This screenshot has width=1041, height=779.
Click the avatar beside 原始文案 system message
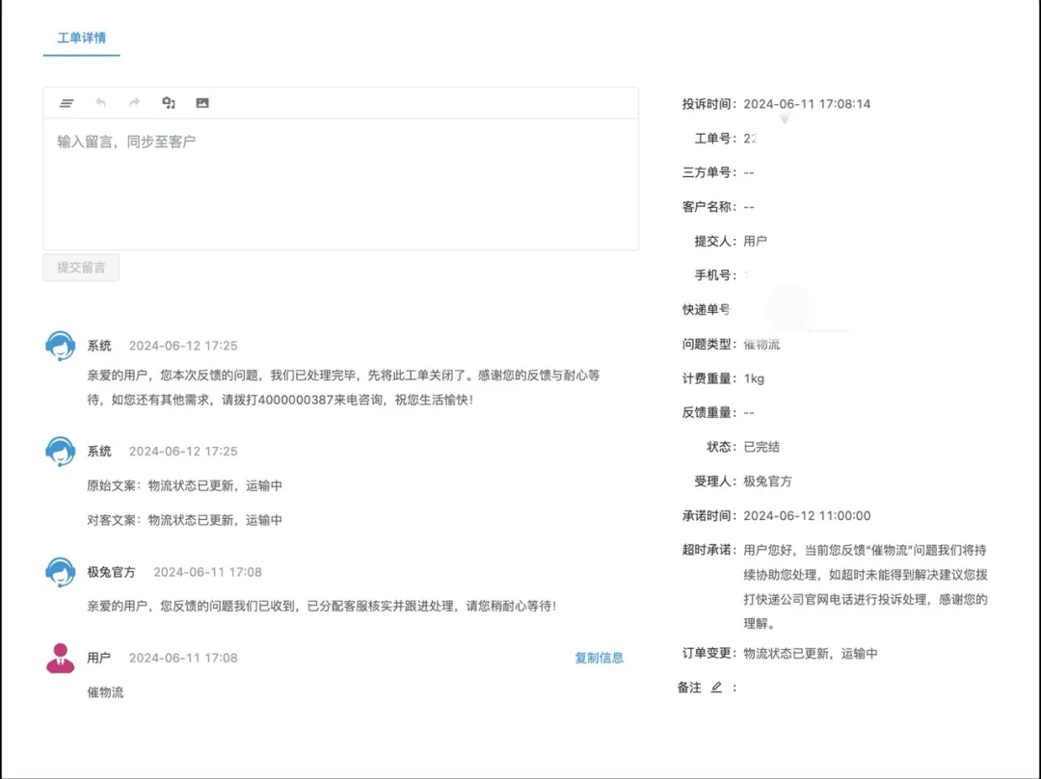coord(61,452)
